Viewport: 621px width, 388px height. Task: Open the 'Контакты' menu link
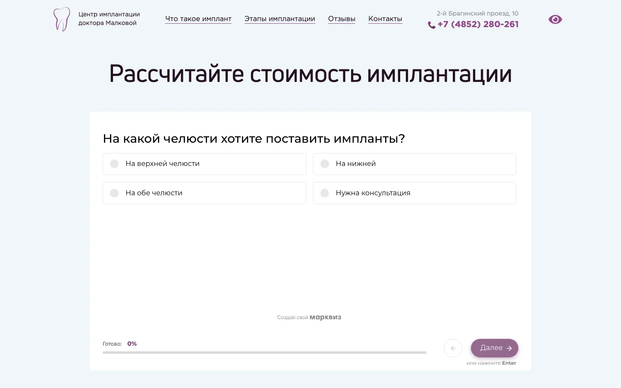pyautogui.click(x=385, y=19)
